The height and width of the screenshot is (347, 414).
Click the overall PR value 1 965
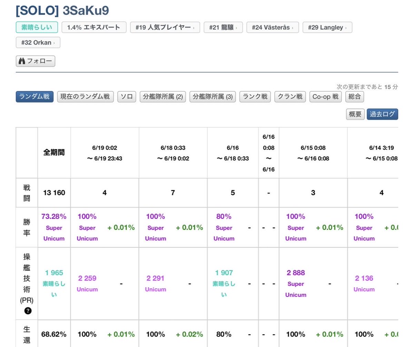point(54,273)
